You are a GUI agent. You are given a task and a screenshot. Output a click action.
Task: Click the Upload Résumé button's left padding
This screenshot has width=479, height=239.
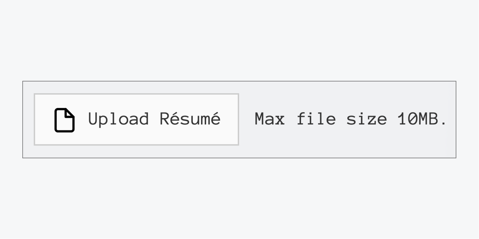point(44,119)
